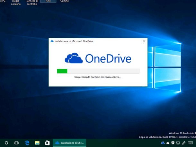Screen dimensions: 196x147
Task: Click the title 'Installazione di Microsoft OneDrive'
Action: click(74, 41)
